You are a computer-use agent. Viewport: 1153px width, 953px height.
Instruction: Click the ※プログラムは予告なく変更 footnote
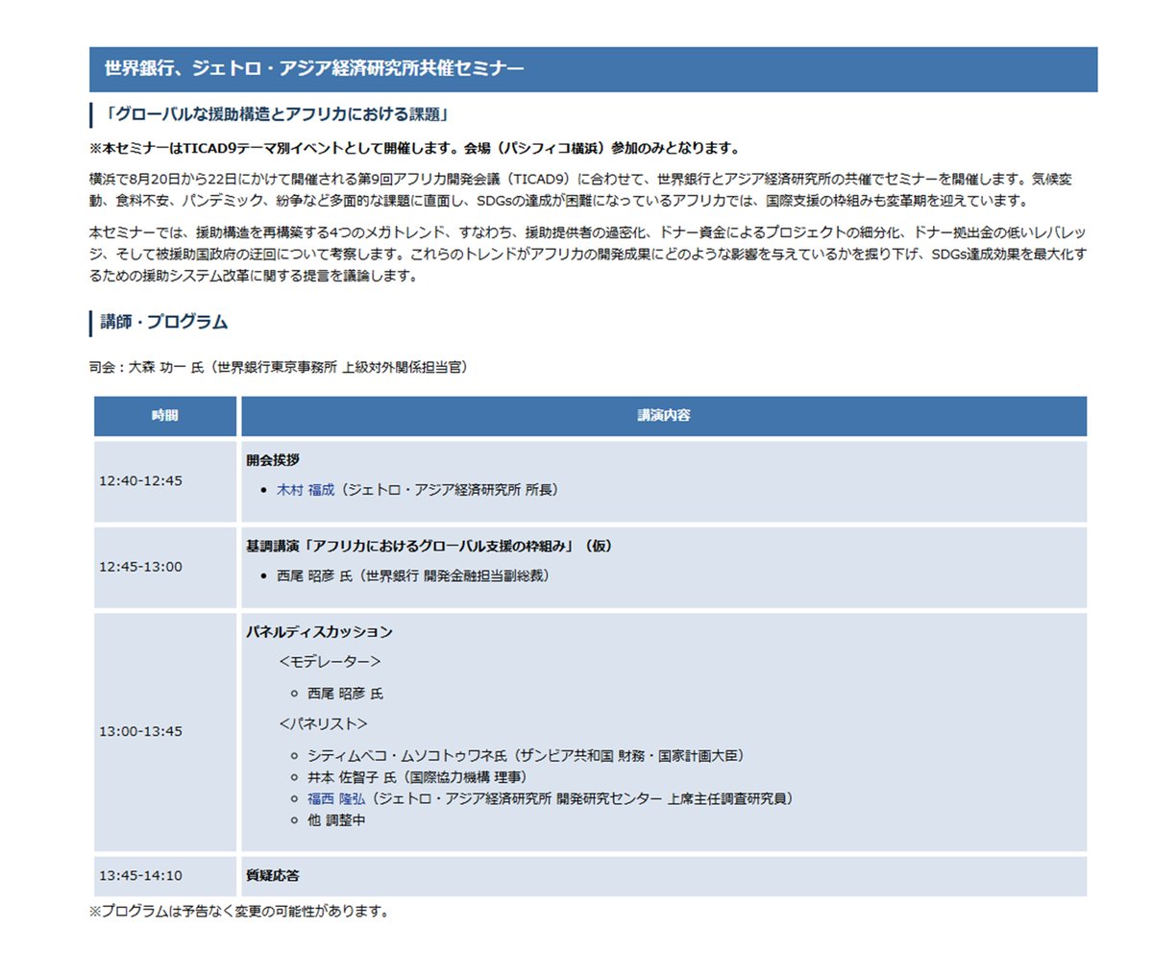pyautogui.click(x=239, y=911)
